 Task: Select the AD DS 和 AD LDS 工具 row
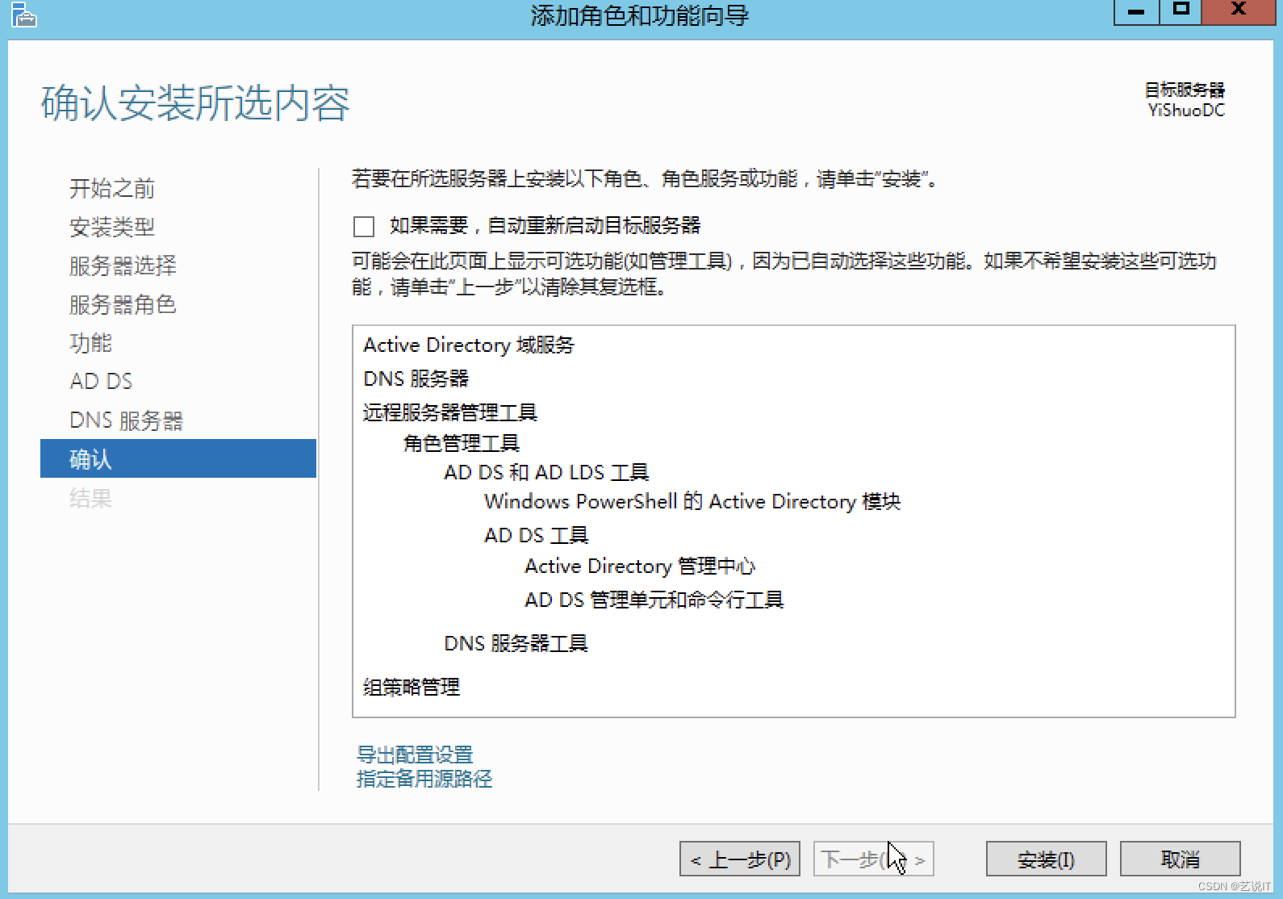[x=546, y=472]
